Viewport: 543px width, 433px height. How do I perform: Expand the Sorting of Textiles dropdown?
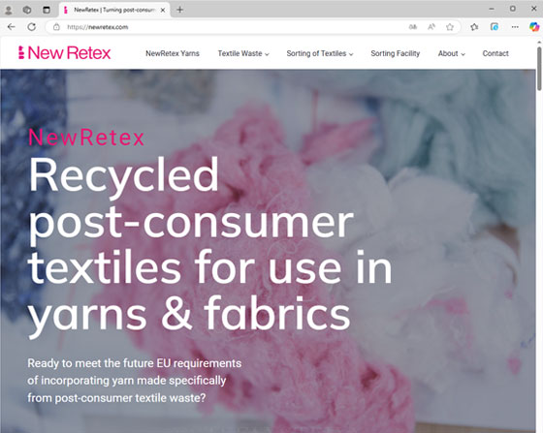pos(320,53)
